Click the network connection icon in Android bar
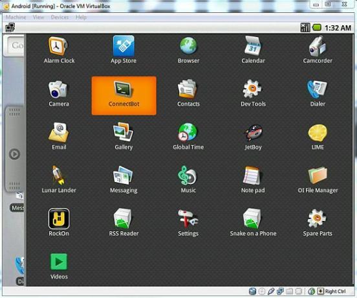357x298 pixels. pyautogui.click(x=10, y=28)
